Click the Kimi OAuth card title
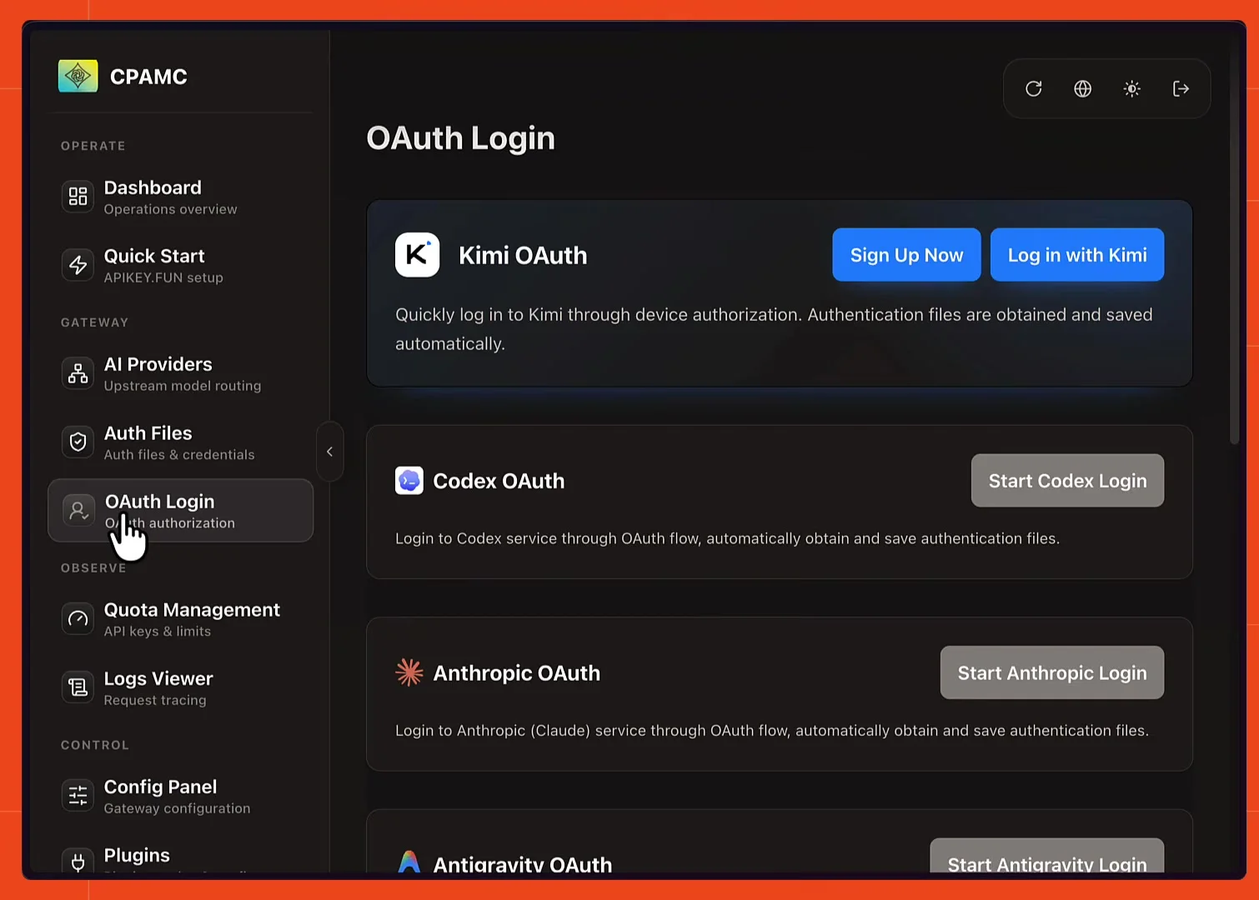This screenshot has width=1259, height=900. (x=523, y=255)
